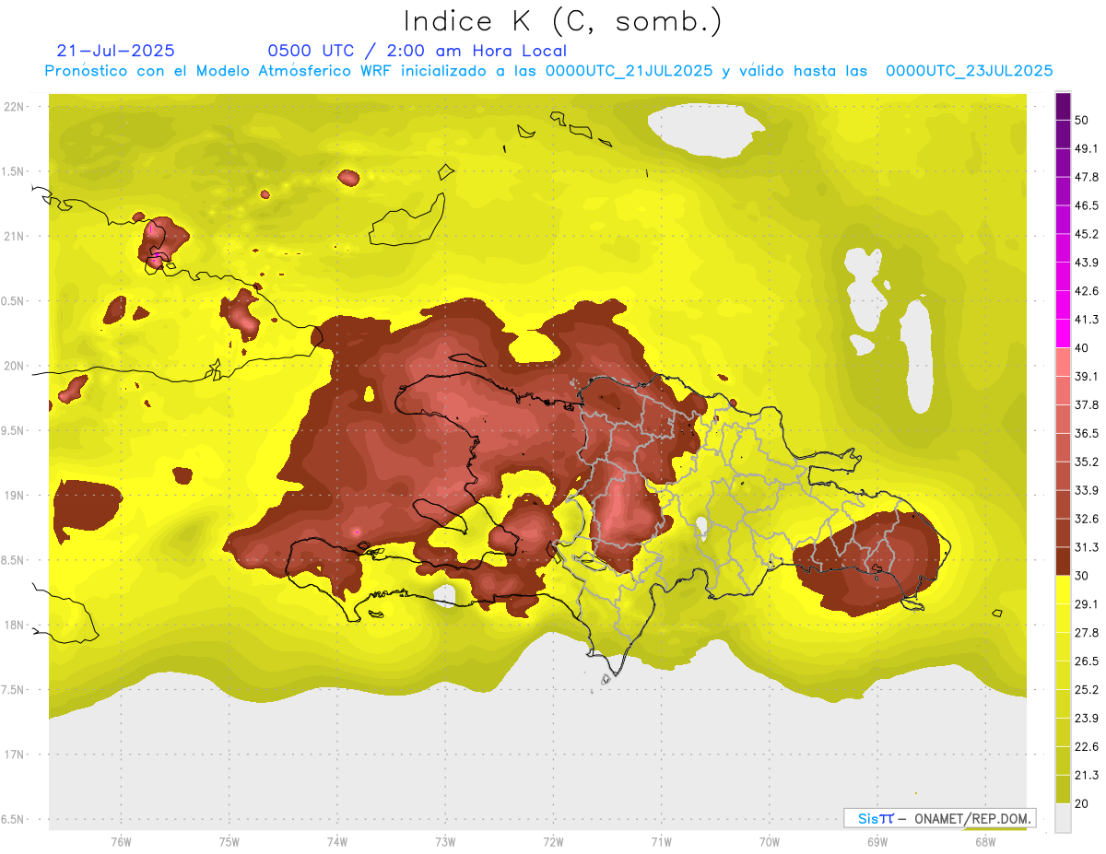Viewport: 1106px width, 854px height.
Task: Click the "27.8" colorbar value
Action: 1087,632
